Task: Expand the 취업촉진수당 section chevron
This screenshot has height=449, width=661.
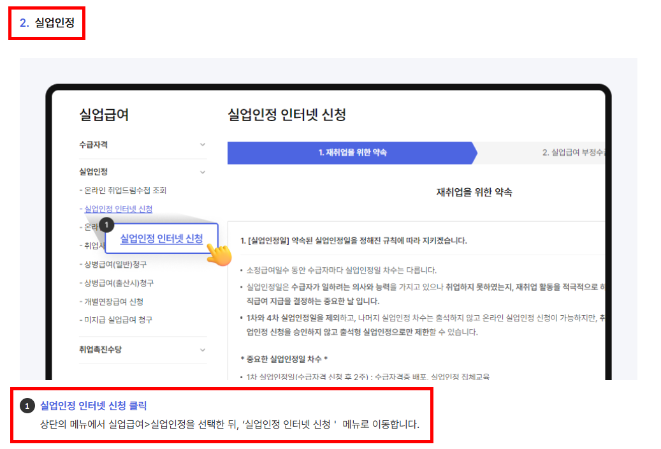Action: tap(203, 350)
